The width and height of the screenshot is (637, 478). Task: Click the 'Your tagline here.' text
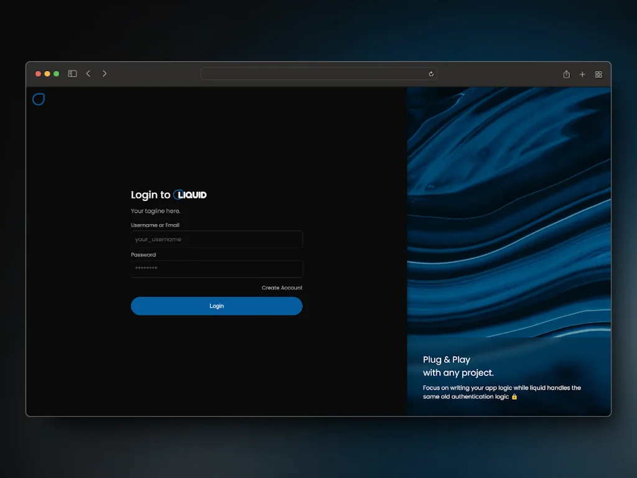[x=155, y=210]
